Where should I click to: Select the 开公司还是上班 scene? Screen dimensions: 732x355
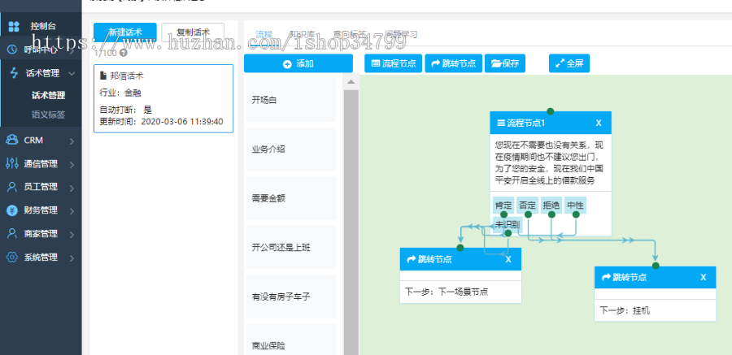click(291, 247)
